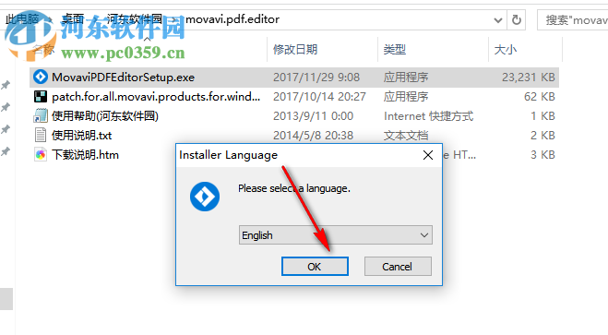
Task: Click the MovaviPDFEditorSetup.exe file name
Action: pyautogui.click(x=124, y=78)
